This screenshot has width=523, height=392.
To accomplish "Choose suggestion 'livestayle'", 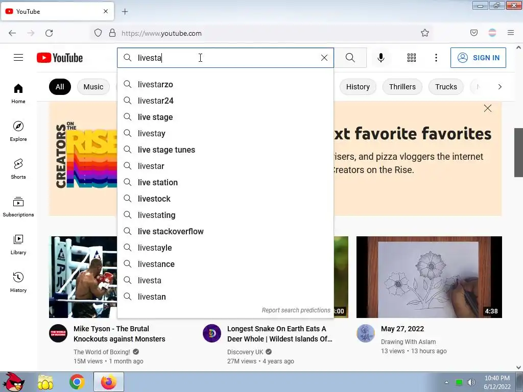I will pyautogui.click(x=225, y=248).
